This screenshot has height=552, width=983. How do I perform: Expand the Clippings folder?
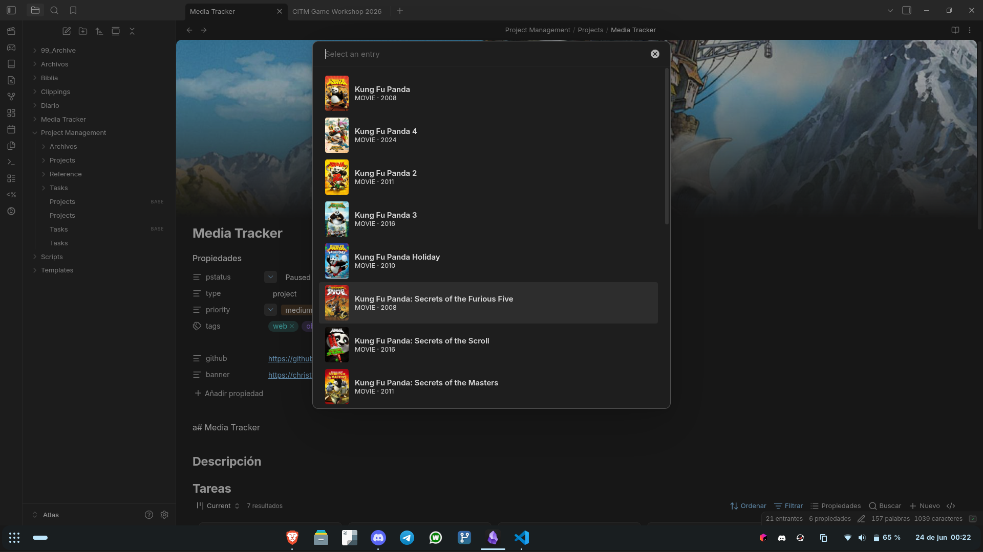35,91
